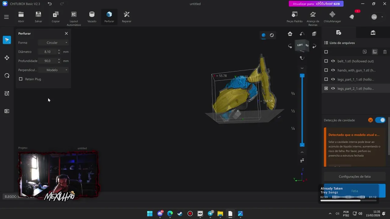The width and height of the screenshot is (390, 219).
Task: Click the Profundidade value field
Action: point(48,61)
